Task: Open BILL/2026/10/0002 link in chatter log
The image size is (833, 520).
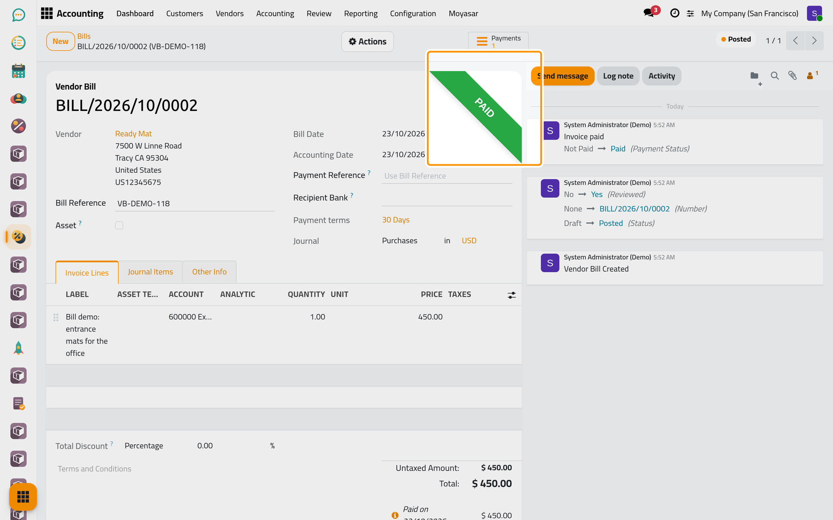Action: click(x=634, y=209)
